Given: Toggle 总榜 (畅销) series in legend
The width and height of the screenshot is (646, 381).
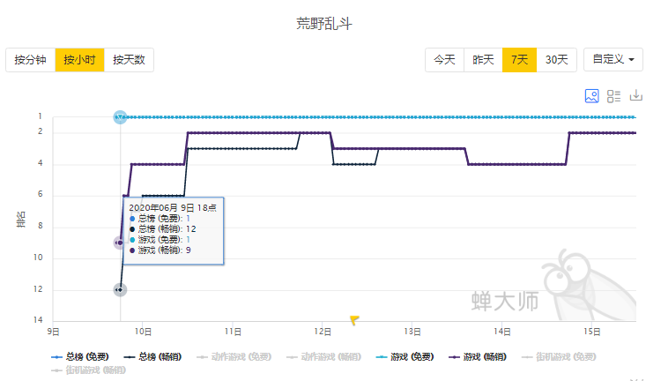Looking at the screenshot, I should pos(152,356).
